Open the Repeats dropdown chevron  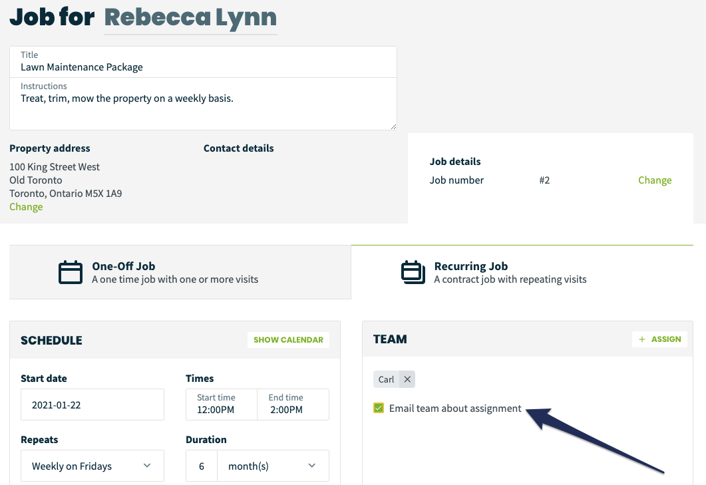(x=146, y=466)
